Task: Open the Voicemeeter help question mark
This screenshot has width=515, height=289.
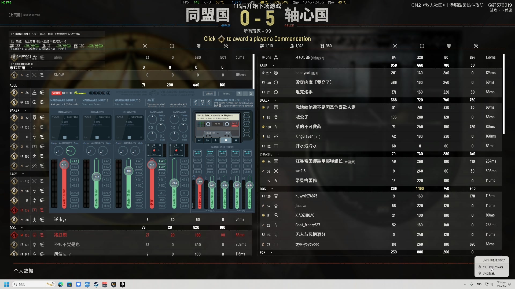Action: point(239,94)
